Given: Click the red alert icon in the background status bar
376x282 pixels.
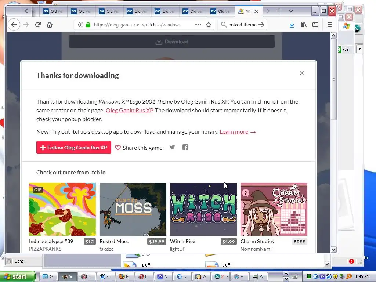Looking at the screenshot, I should 351,261.
